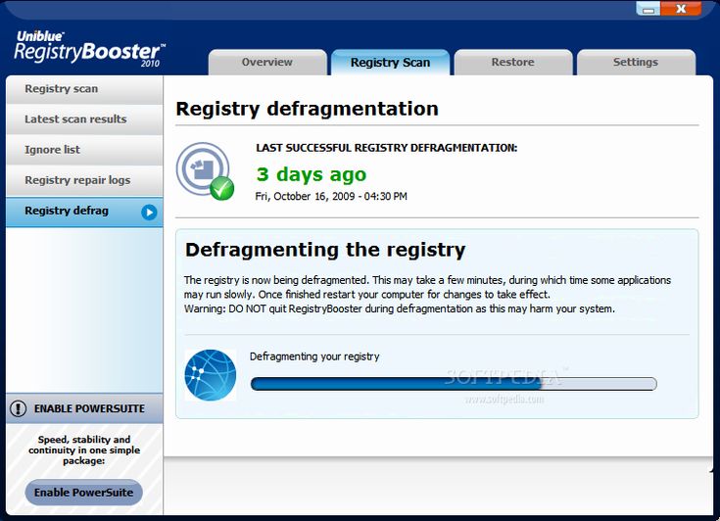Click the ENABLE POWERSUITE header bar
This screenshot has height=521, width=720.
tap(84, 408)
